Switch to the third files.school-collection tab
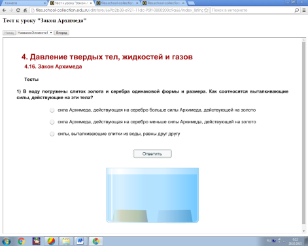308x246 pixels. point(118,3)
